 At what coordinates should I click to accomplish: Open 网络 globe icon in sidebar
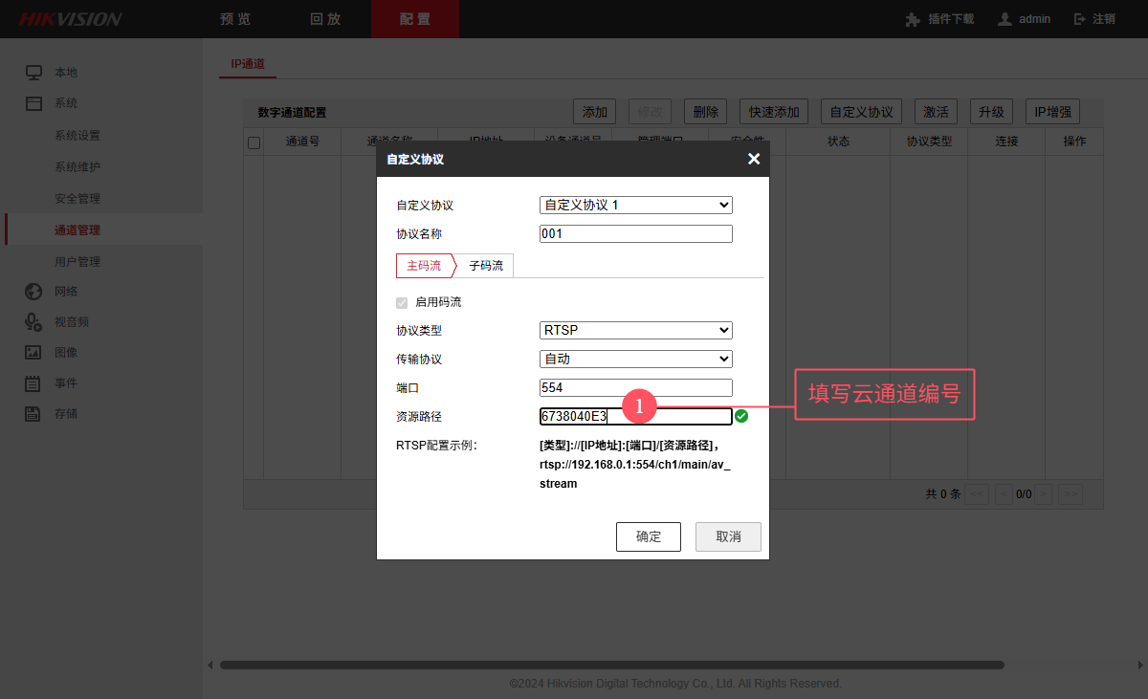(33, 292)
